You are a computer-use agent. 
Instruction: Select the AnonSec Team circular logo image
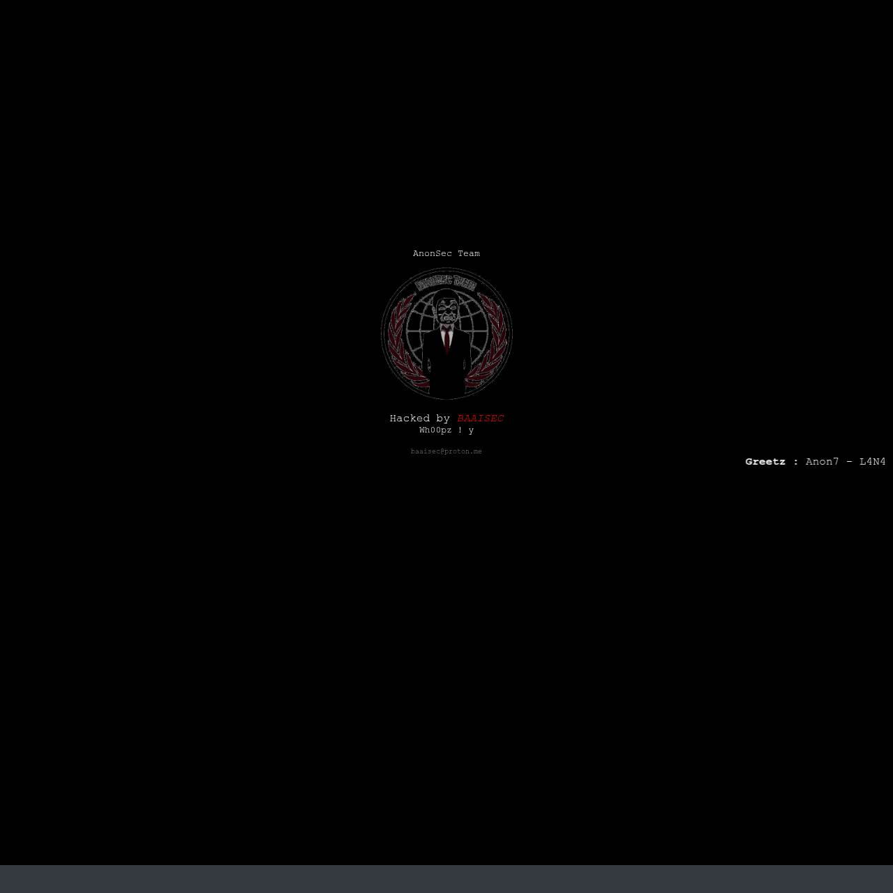click(446, 333)
